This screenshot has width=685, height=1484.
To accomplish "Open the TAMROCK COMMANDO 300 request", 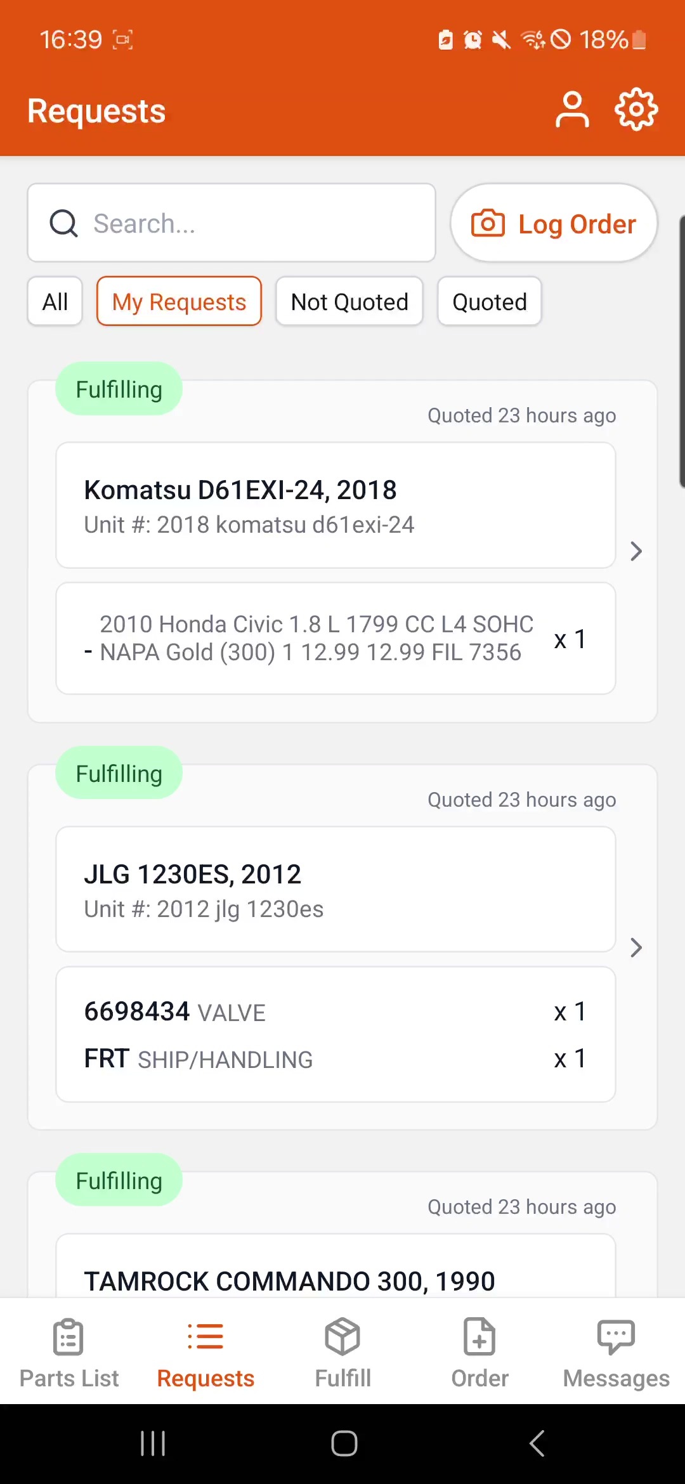I will coord(289,1280).
